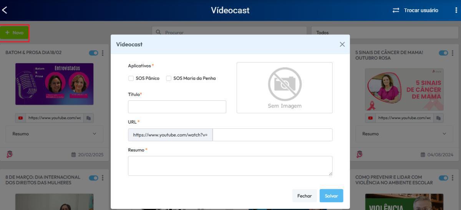Click the BATOM & PROSA URL text field
Viewport: 461px width, 210px height.
(x=54, y=118)
